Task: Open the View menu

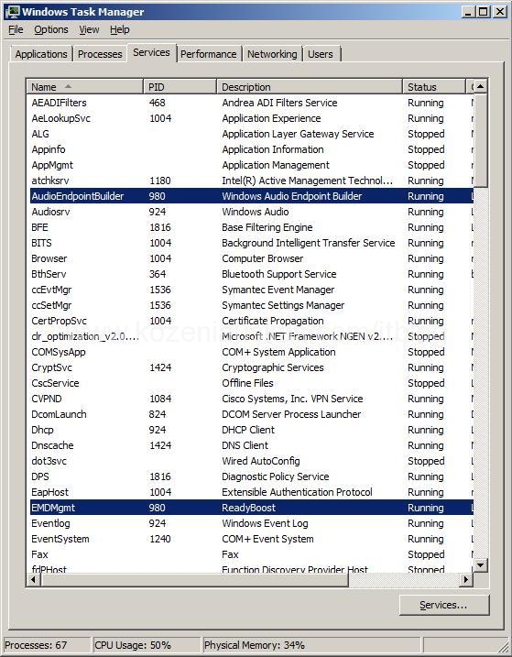Action: click(89, 29)
